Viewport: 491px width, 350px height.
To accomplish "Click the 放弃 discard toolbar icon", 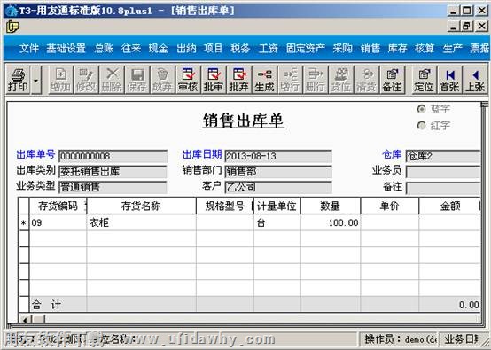I will 162,80.
